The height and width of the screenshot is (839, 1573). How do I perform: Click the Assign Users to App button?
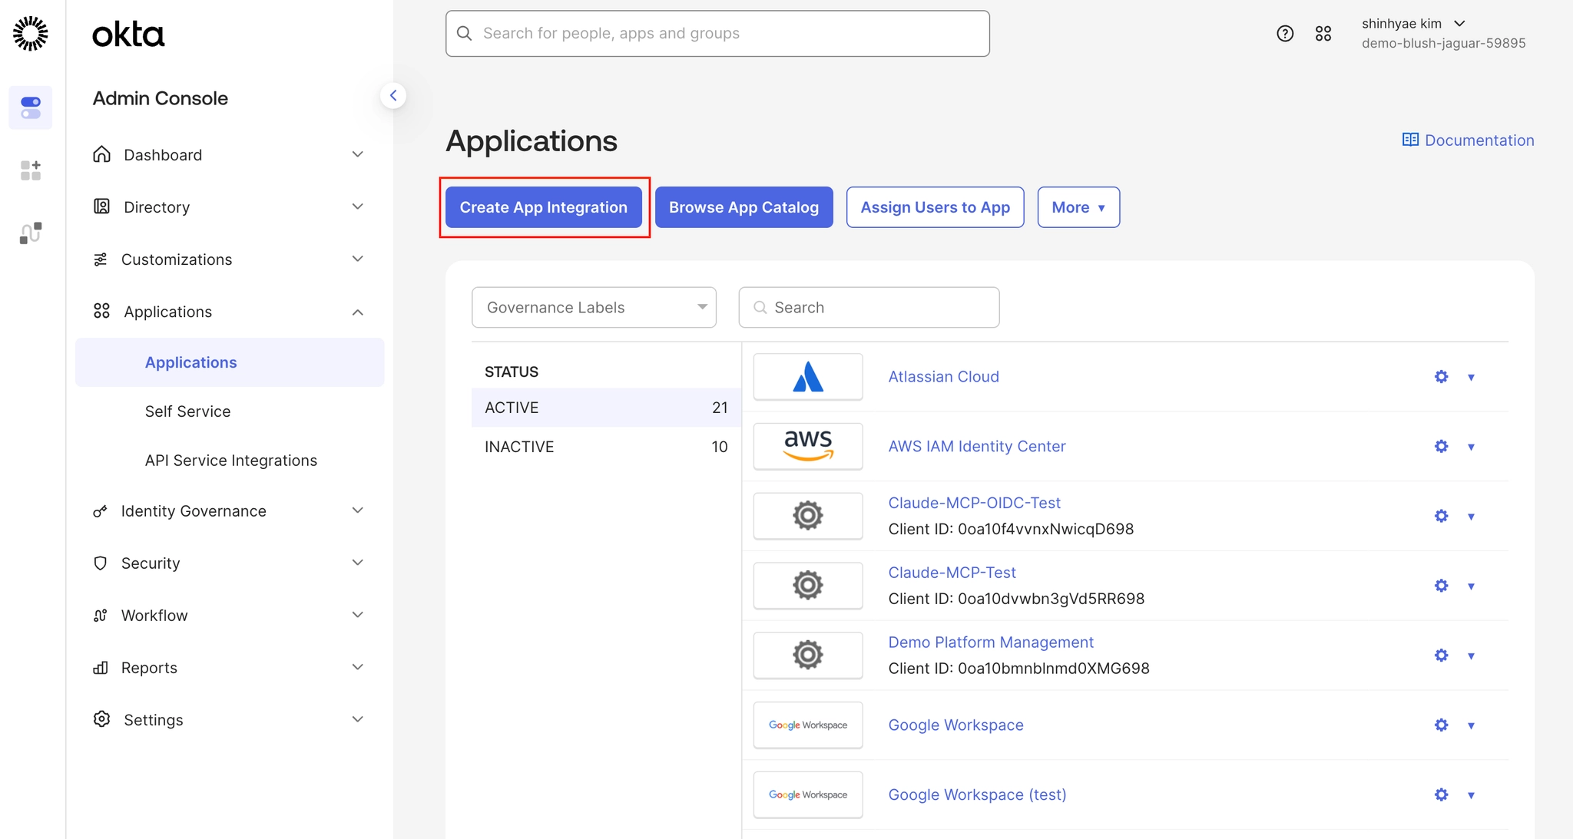[x=935, y=207]
